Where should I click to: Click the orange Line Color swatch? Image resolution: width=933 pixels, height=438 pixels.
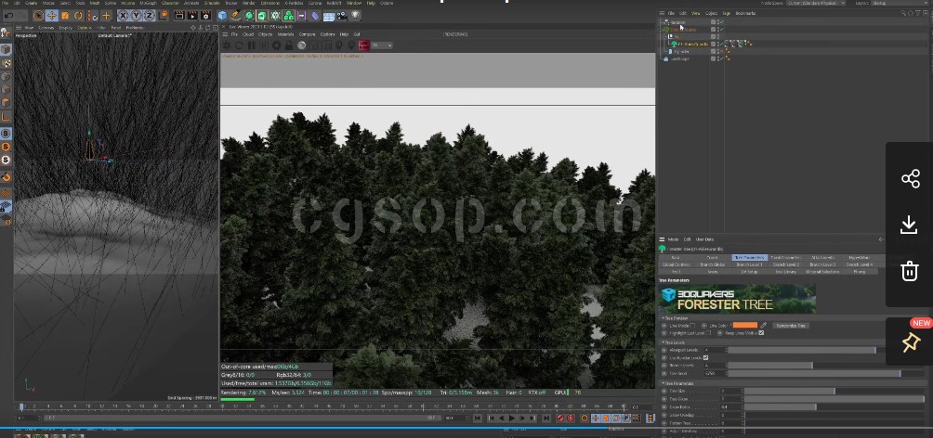[744, 326]
